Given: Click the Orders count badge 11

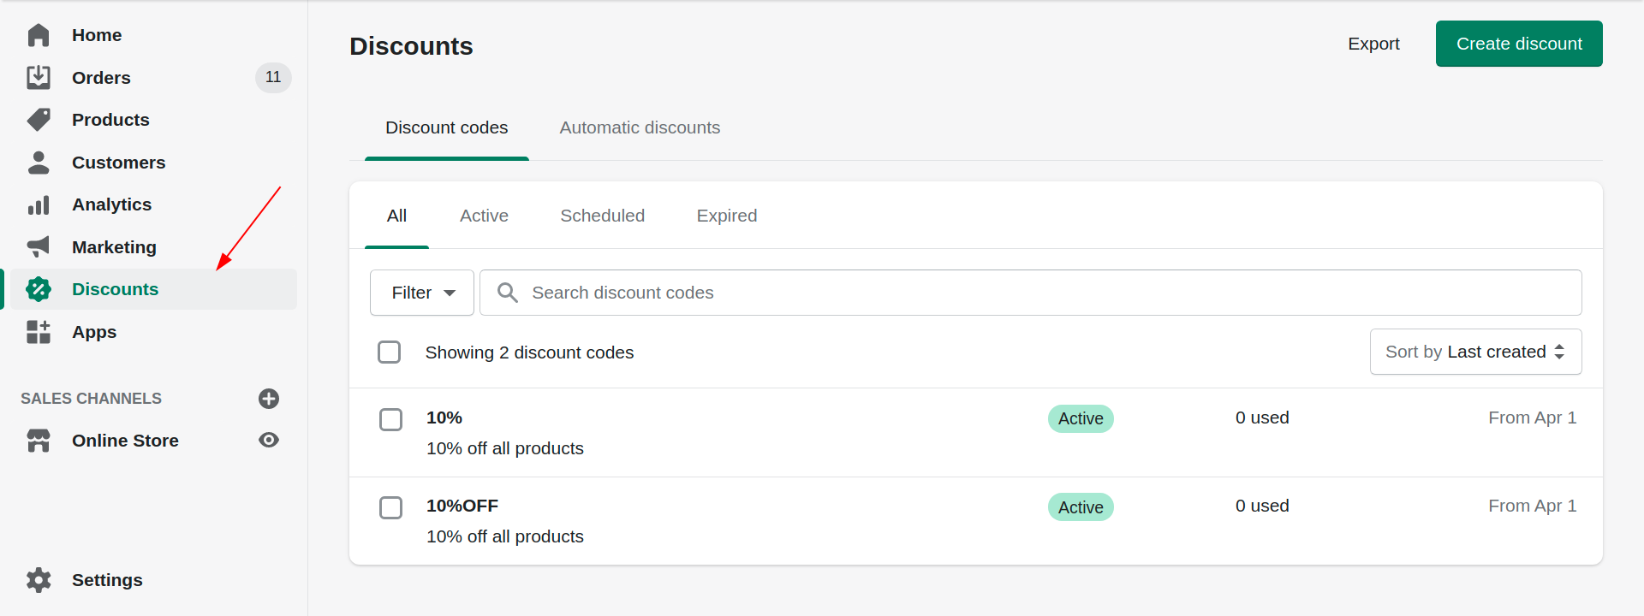Looking at the screenshot, I should [273, 77].
